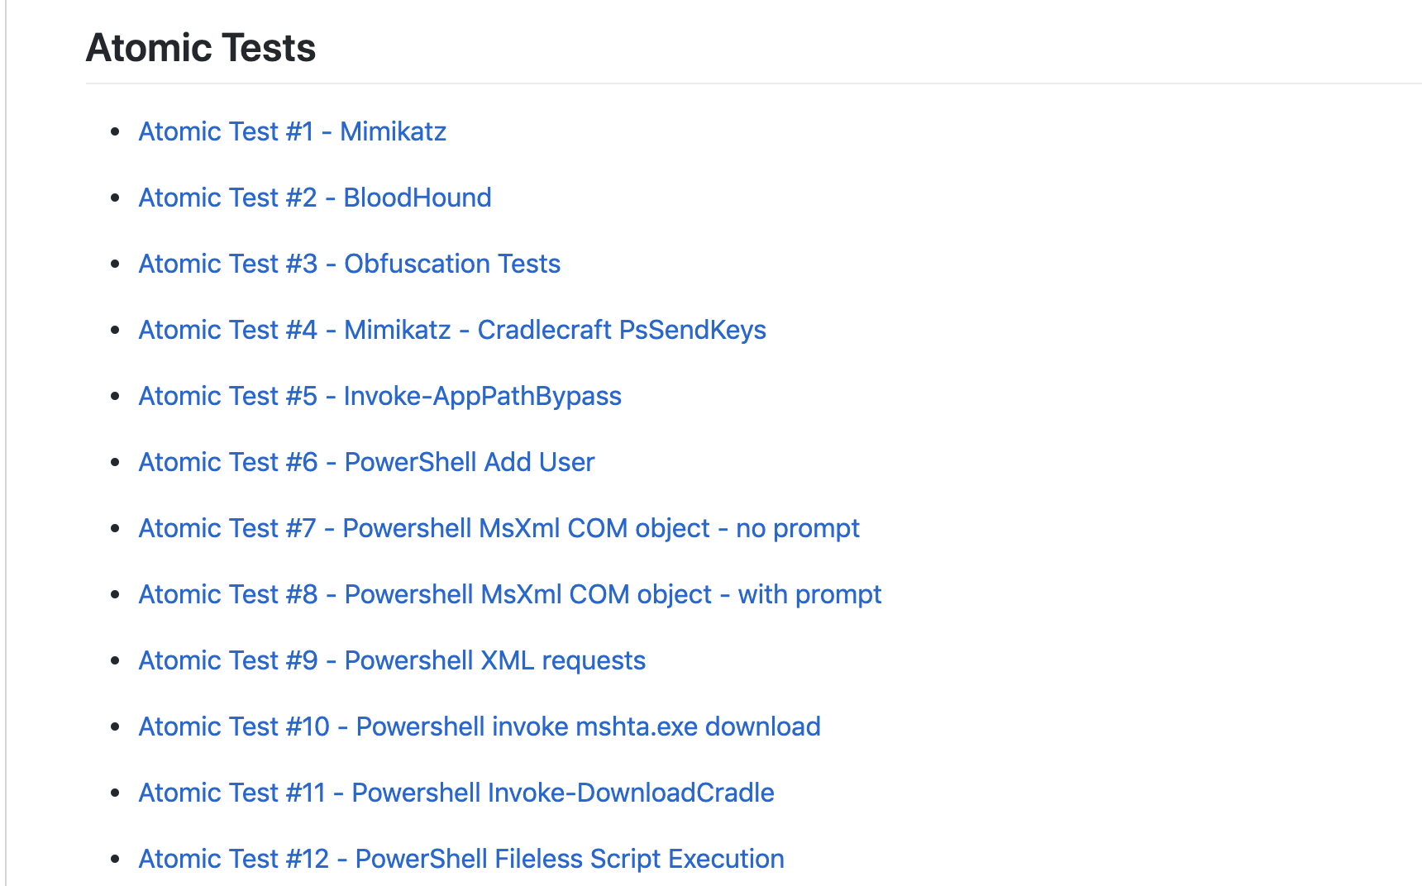The width and height of the screenshot is (1422, 886).
Task: Open the PowerShell Add User test
Action: click(x=366, y=462)
